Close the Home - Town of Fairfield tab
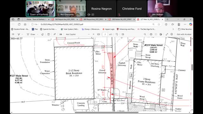The width and height of the screenshot is (203, 114). click(x=49, y=19)
